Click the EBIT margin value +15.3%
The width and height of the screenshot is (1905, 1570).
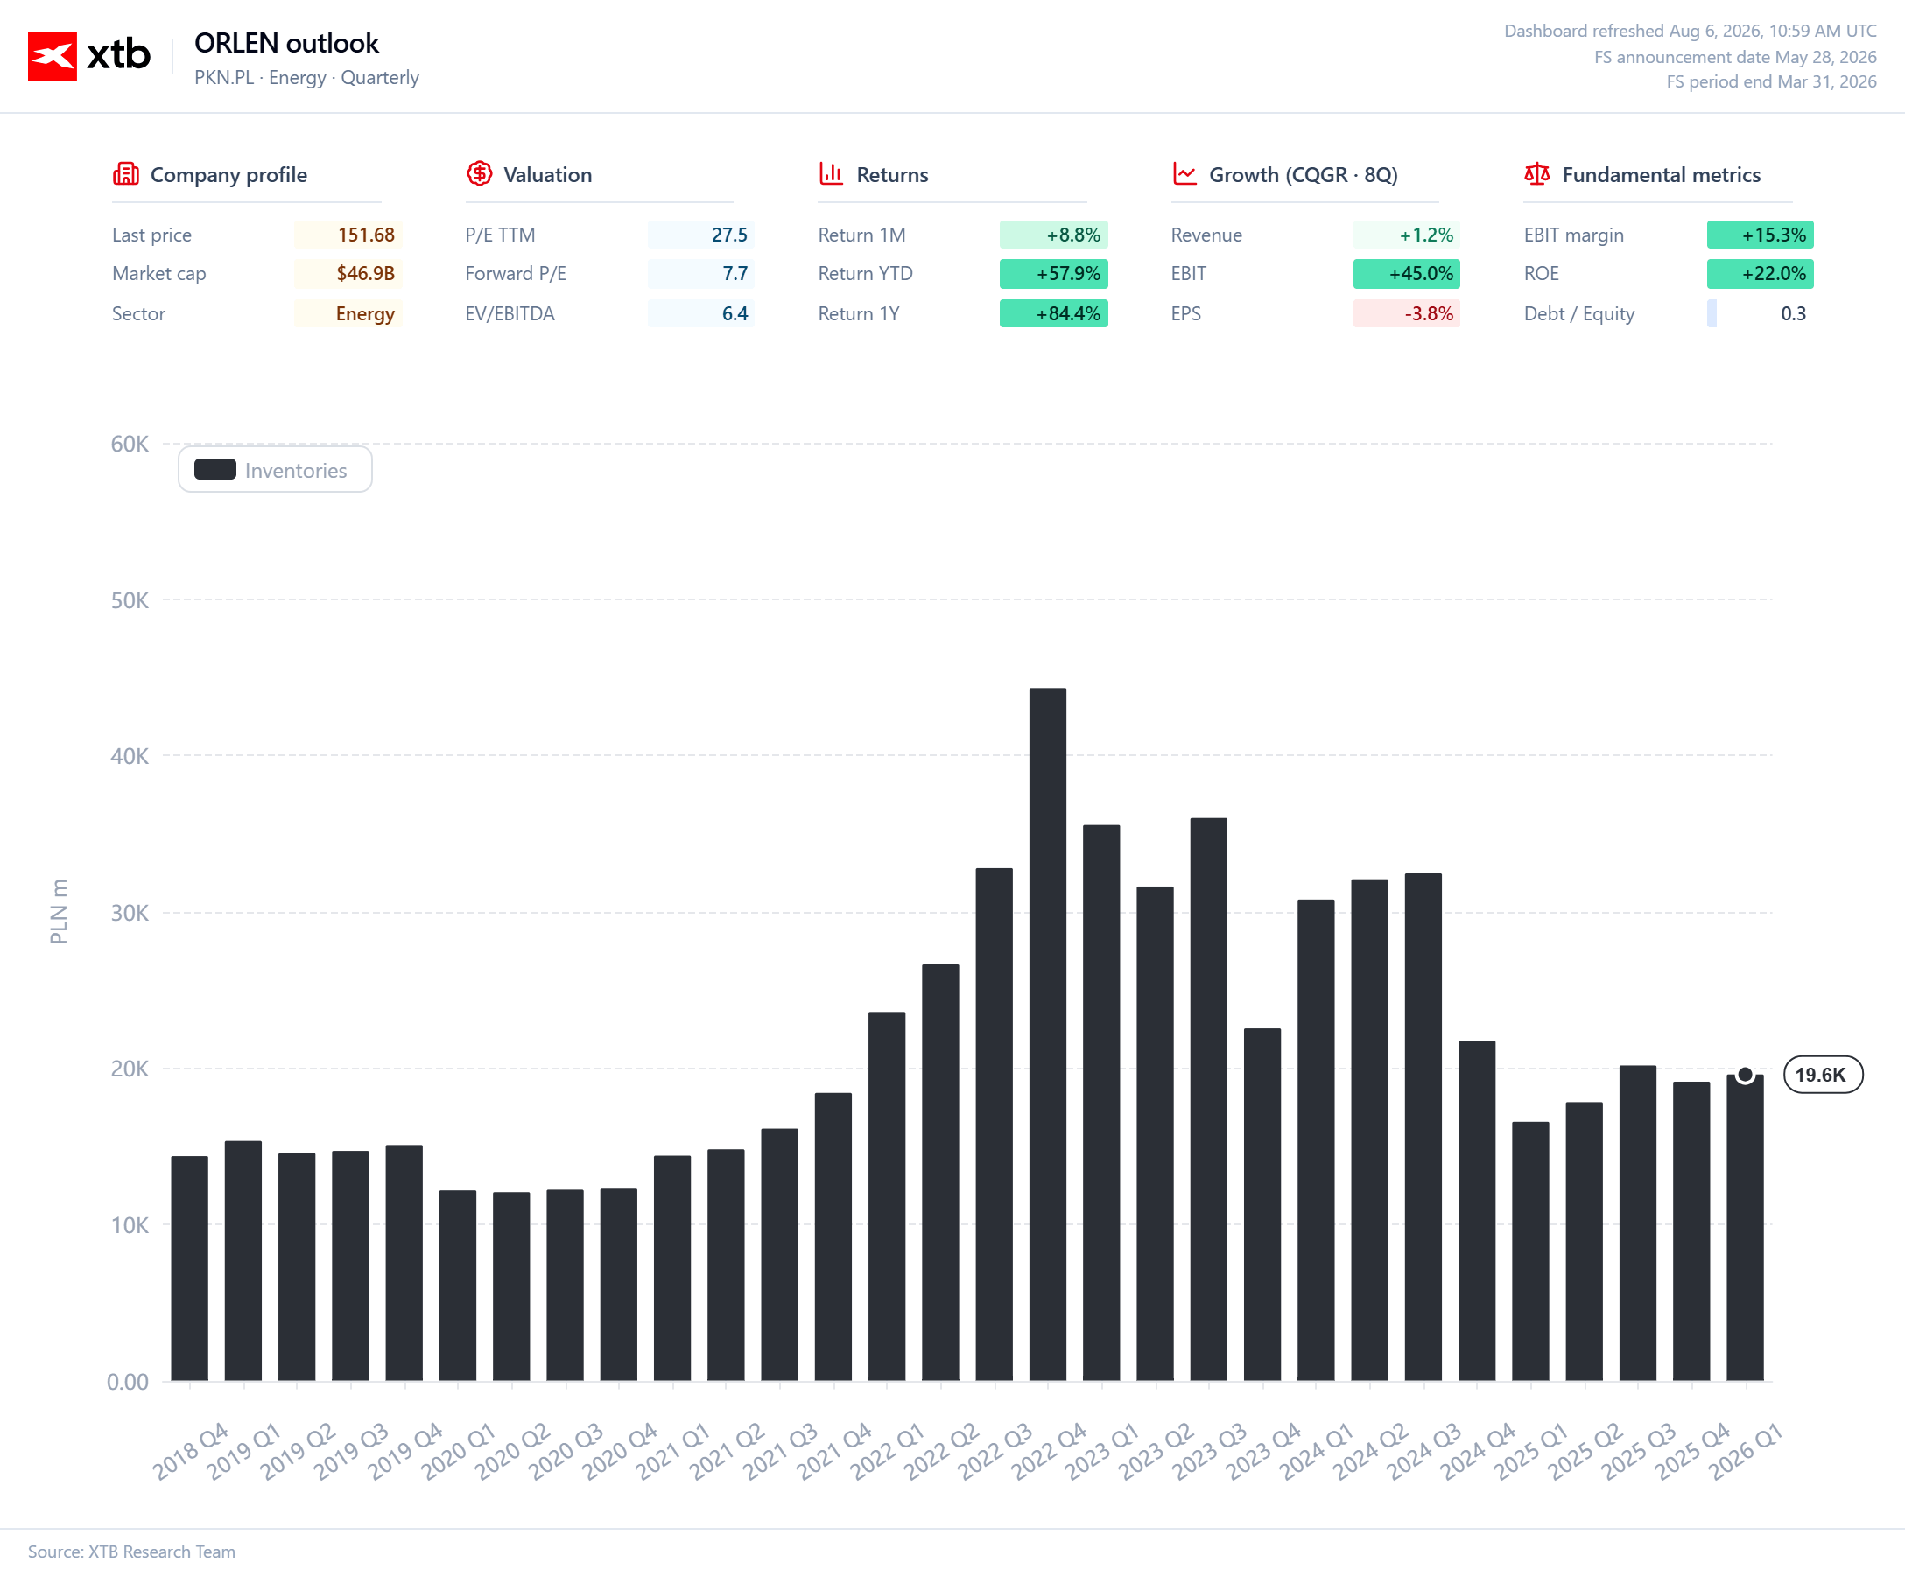1761,235
